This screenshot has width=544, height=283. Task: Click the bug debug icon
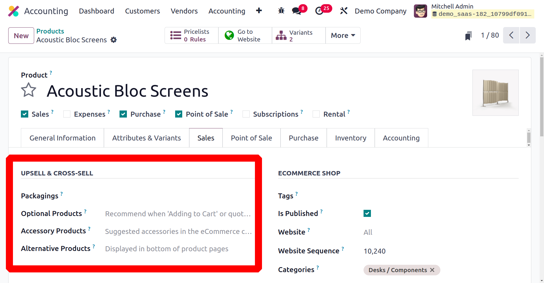point(281,11)
